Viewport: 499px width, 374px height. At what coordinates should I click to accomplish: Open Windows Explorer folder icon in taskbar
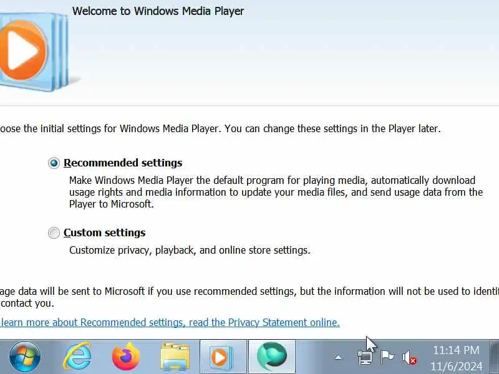[x=175, y=357]
